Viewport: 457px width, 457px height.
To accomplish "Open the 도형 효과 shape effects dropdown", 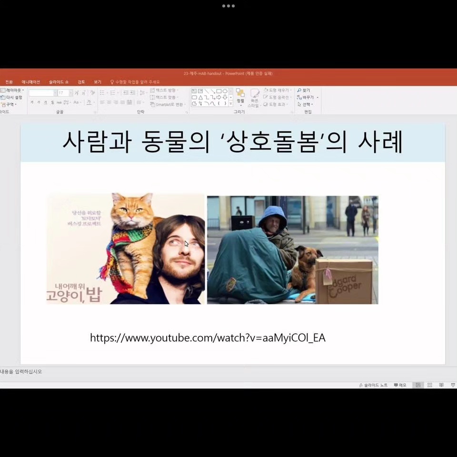I will (x=276, y=104).
